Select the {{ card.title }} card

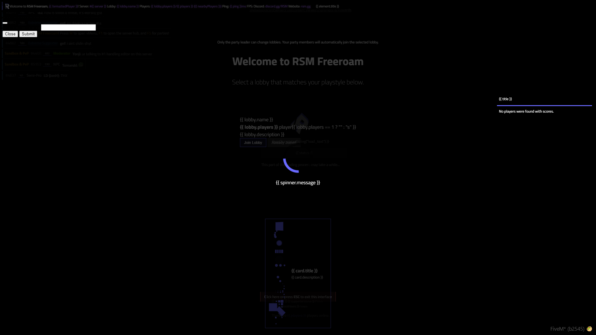(x=304, y=271)
